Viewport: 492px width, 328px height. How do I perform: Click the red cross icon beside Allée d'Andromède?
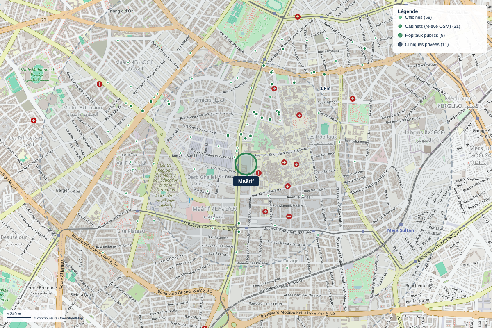265,212
